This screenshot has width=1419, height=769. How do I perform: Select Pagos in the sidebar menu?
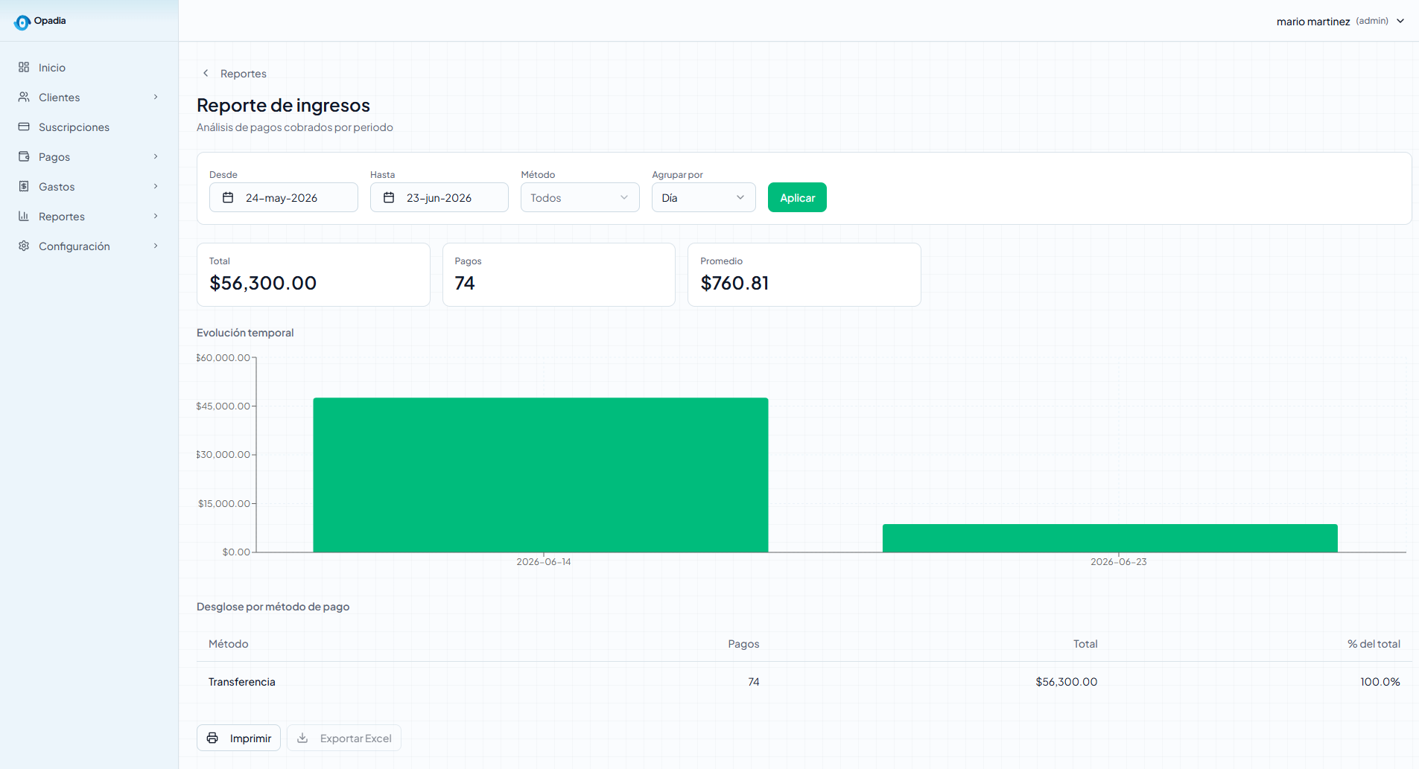89,156
